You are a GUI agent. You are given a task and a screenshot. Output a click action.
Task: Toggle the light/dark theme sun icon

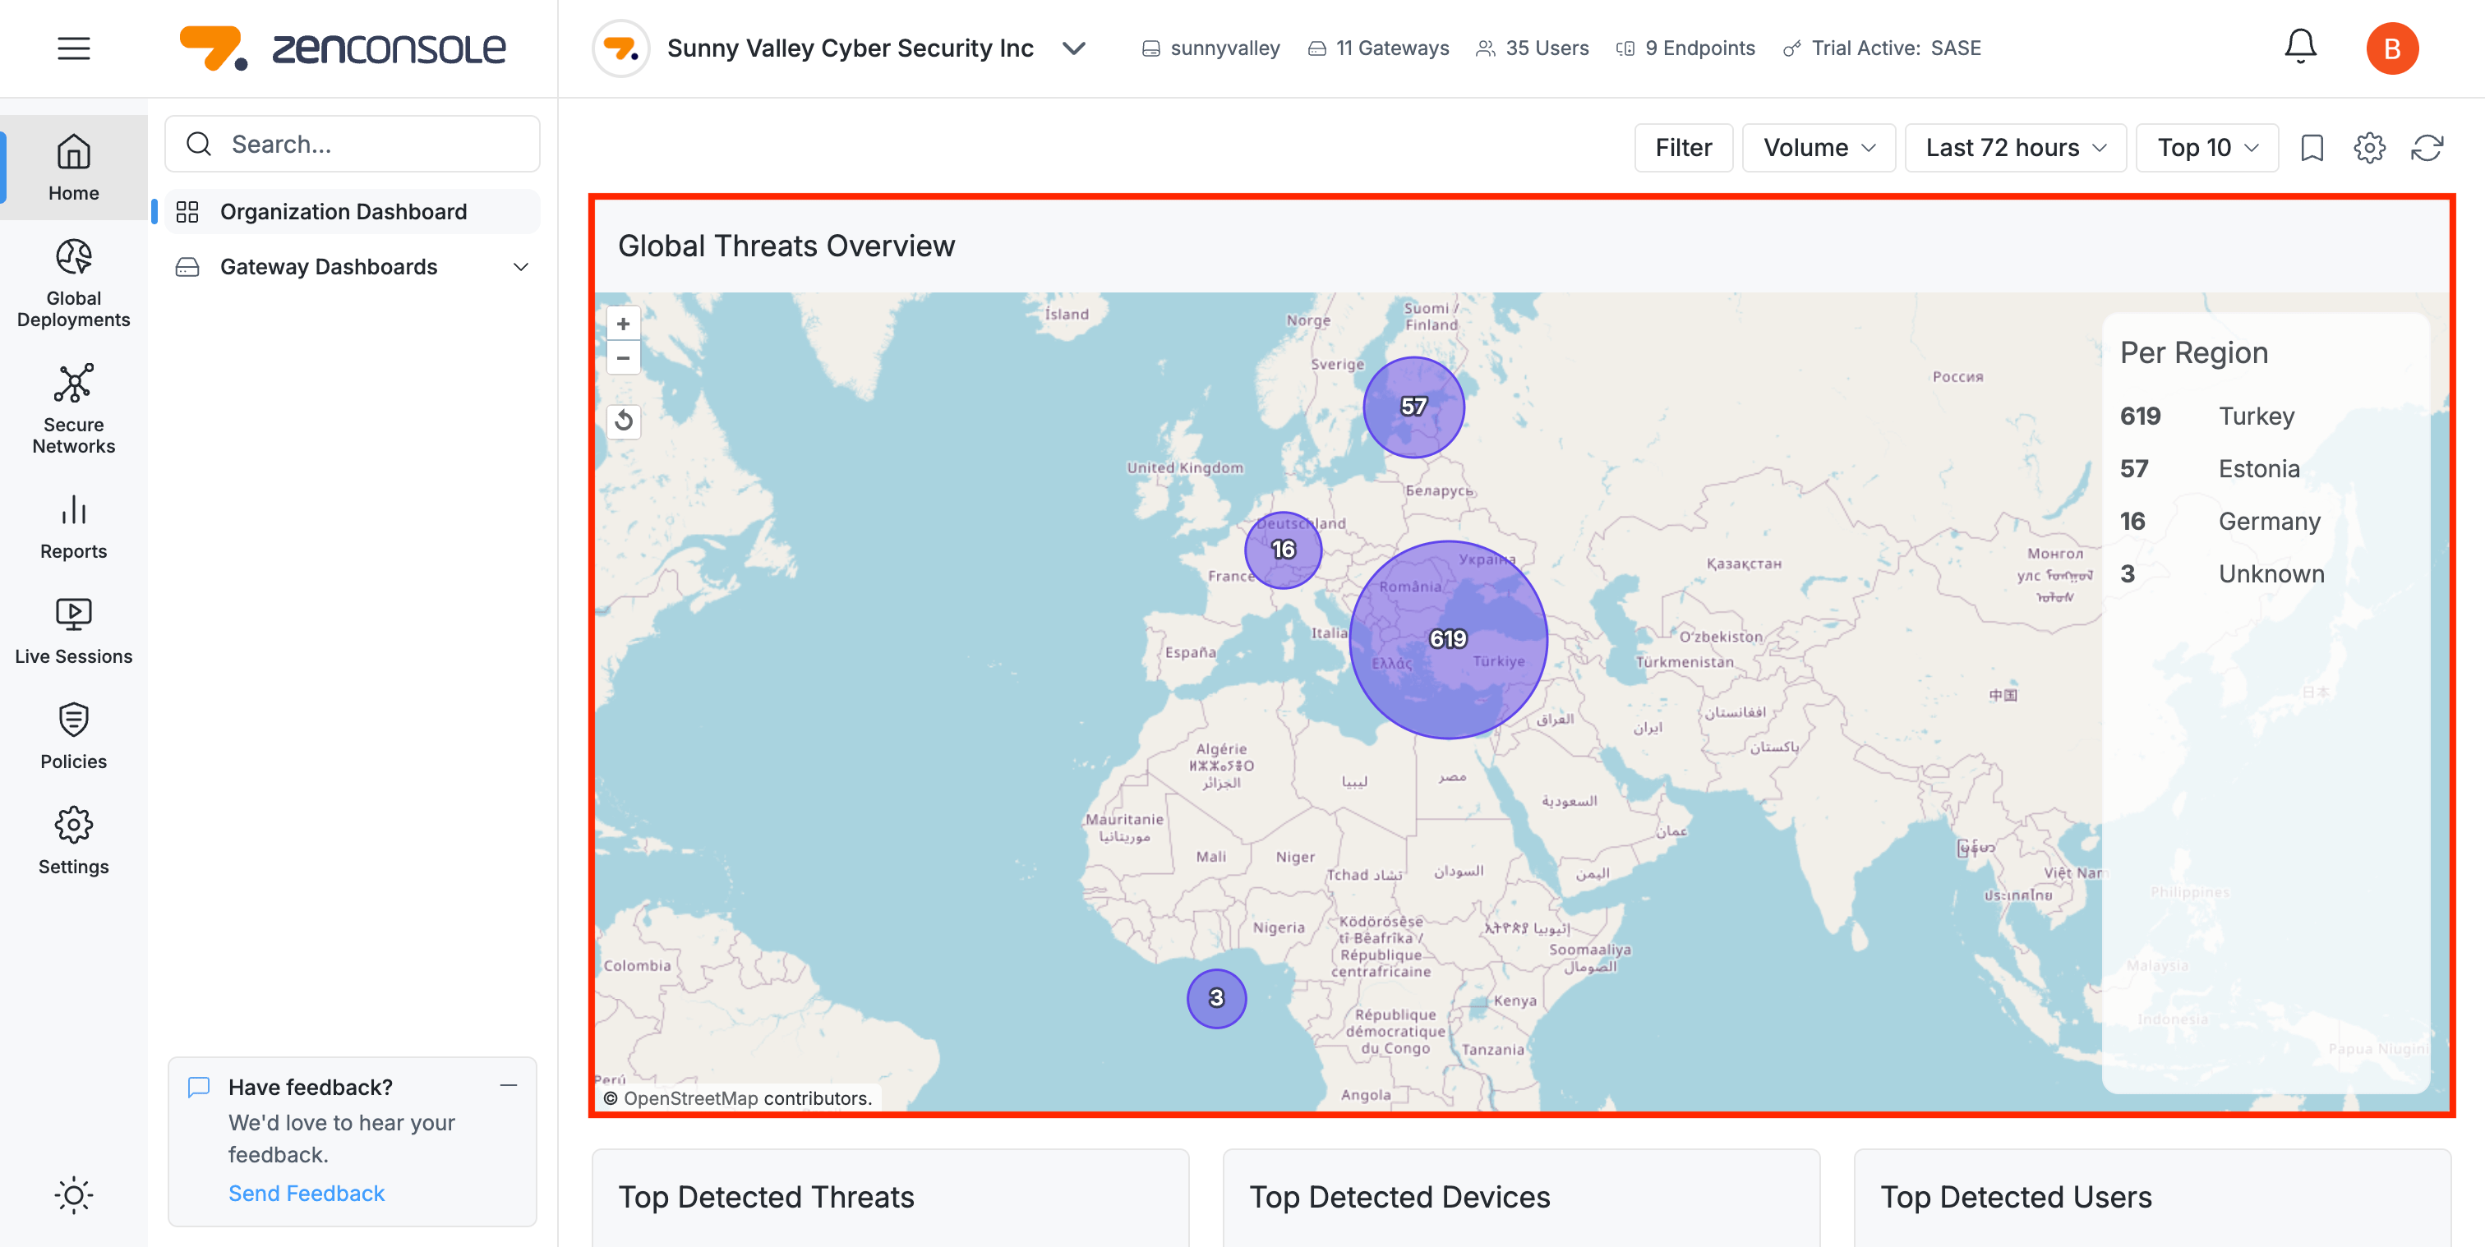[73, 1195]
